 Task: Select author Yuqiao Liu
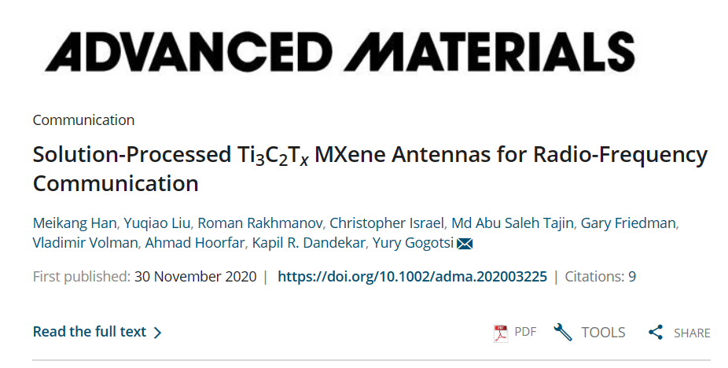tap(157, 223)
